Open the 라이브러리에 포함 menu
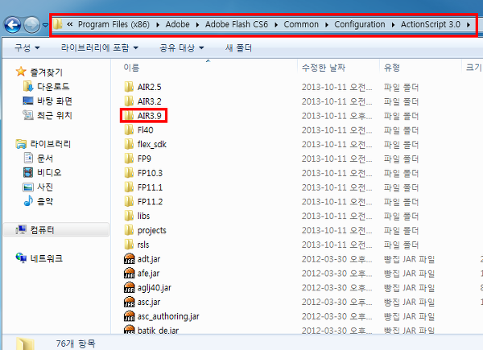The height and width of the screenshot is (350, 483). click(100, 47)
